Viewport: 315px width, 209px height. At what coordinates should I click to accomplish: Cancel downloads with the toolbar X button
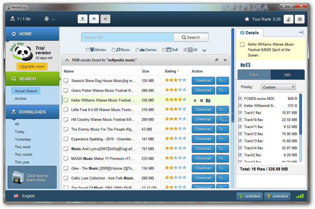(105, 19)
